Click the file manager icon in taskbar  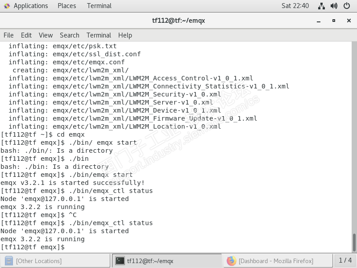click(9, 261)
